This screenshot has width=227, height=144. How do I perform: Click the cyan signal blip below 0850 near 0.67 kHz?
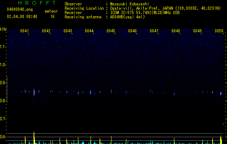[x=223, y=124]
